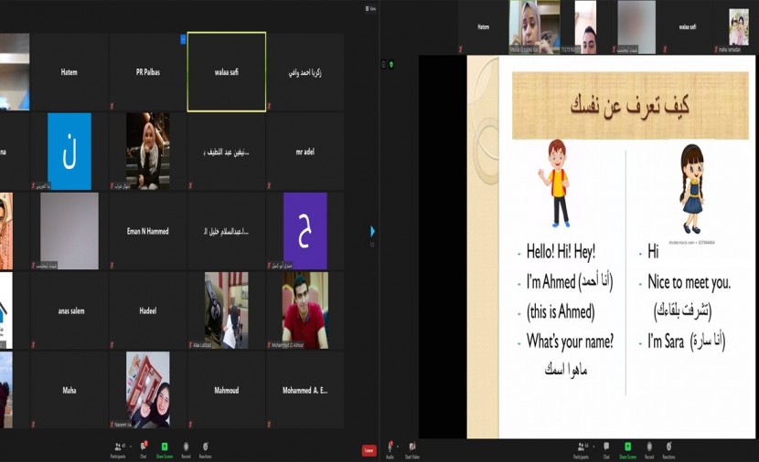The image size is (759, 462).
Task: Unmute the microphone with the Audio button
Action: (x=391, y=447)
